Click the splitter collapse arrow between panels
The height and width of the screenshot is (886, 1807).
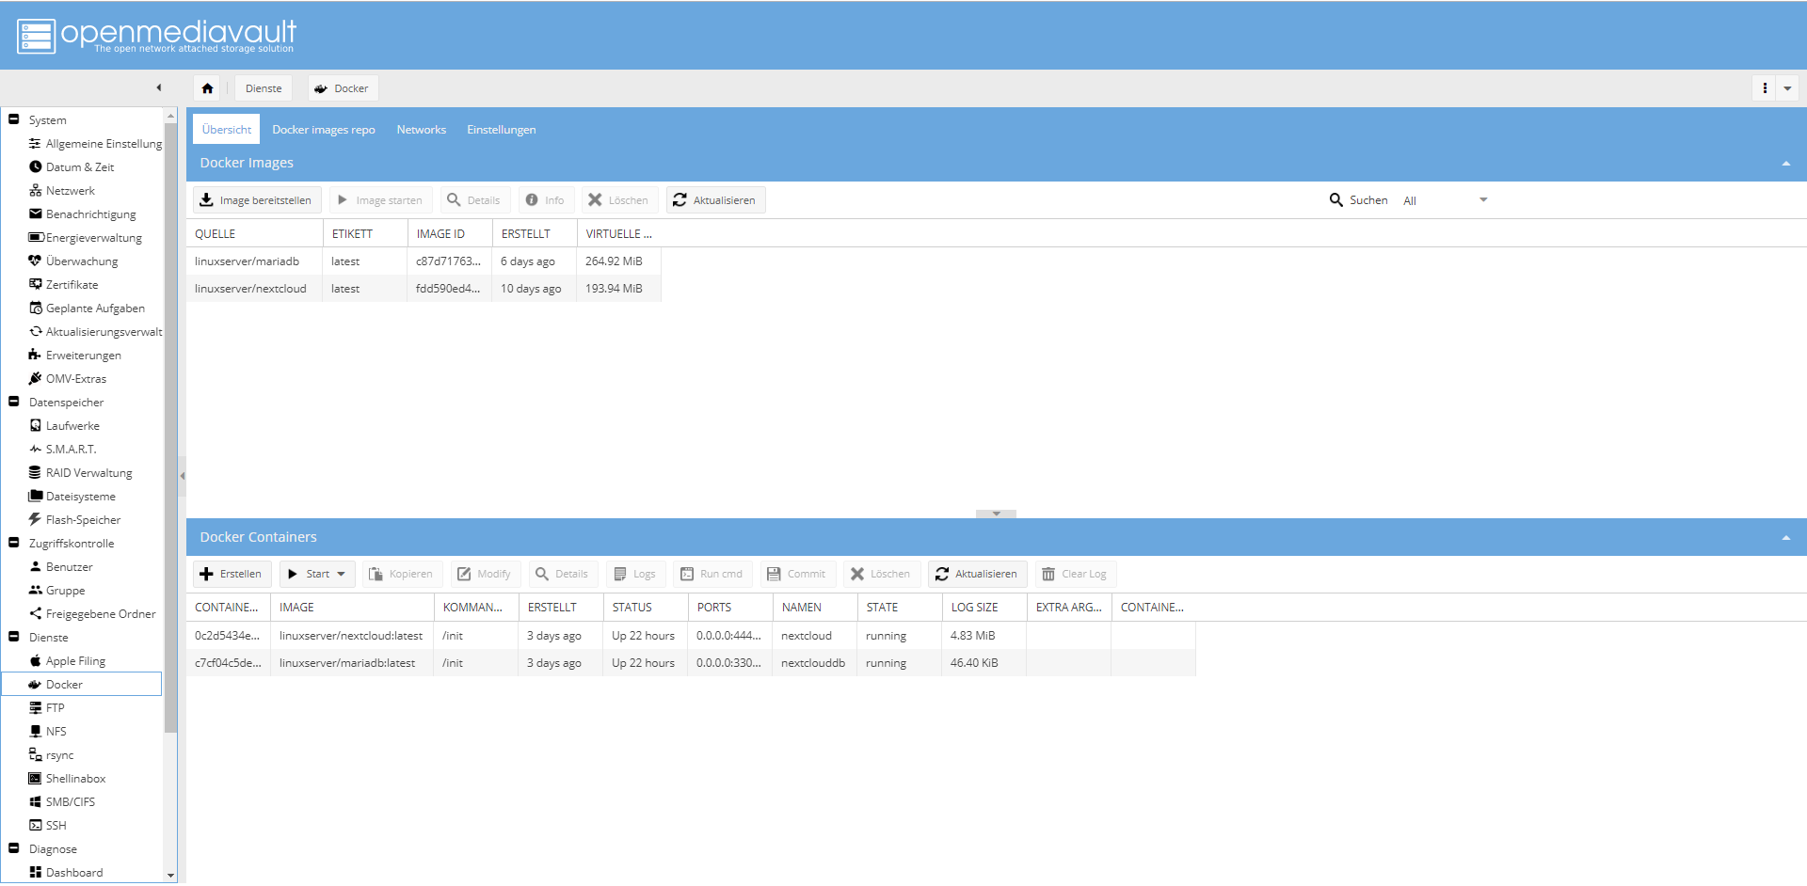click(x=996, y=514)
